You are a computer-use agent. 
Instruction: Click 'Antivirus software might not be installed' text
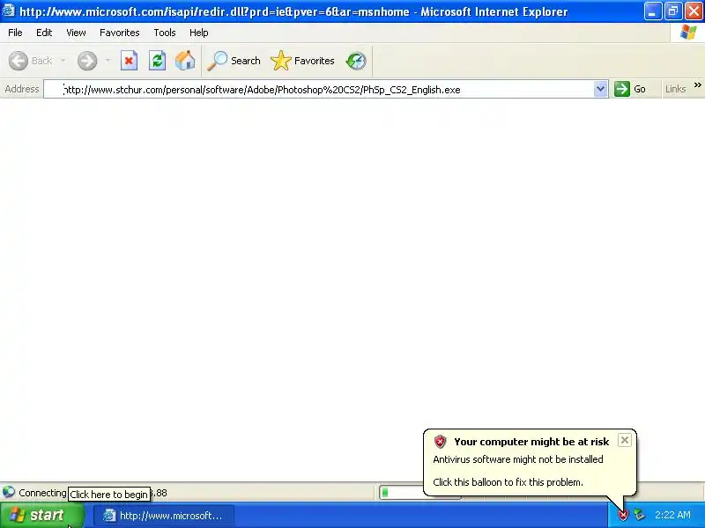518,459
